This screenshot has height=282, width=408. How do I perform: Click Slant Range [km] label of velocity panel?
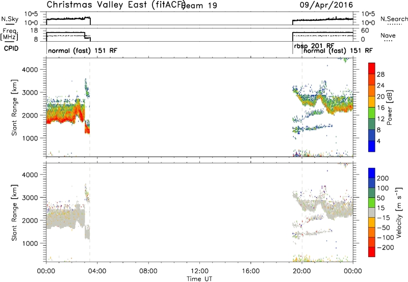click(x=14, y=213)
